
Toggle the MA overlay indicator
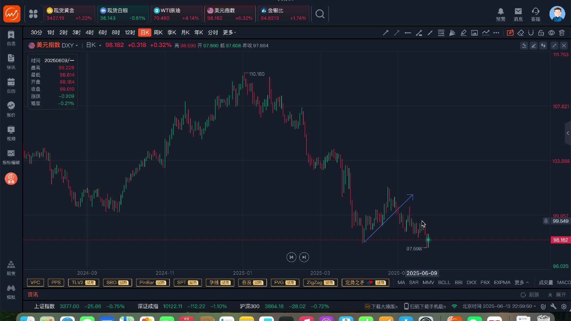point(401,282)
